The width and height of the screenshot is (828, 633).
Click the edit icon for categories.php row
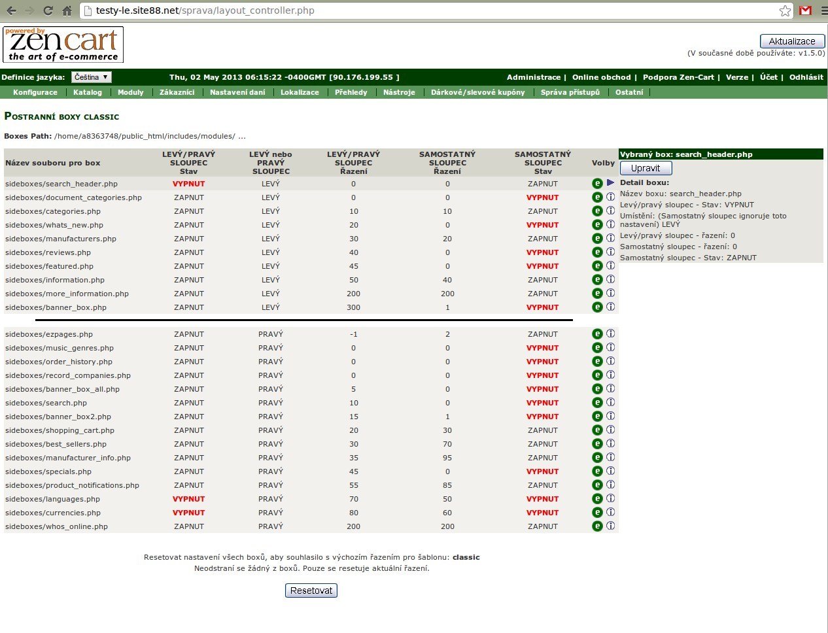pos(597,211)
